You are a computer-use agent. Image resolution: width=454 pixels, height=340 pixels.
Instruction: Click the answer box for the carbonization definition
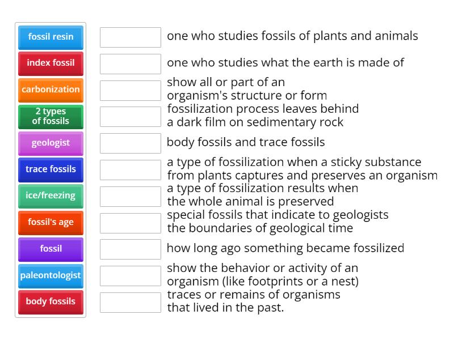130,117
